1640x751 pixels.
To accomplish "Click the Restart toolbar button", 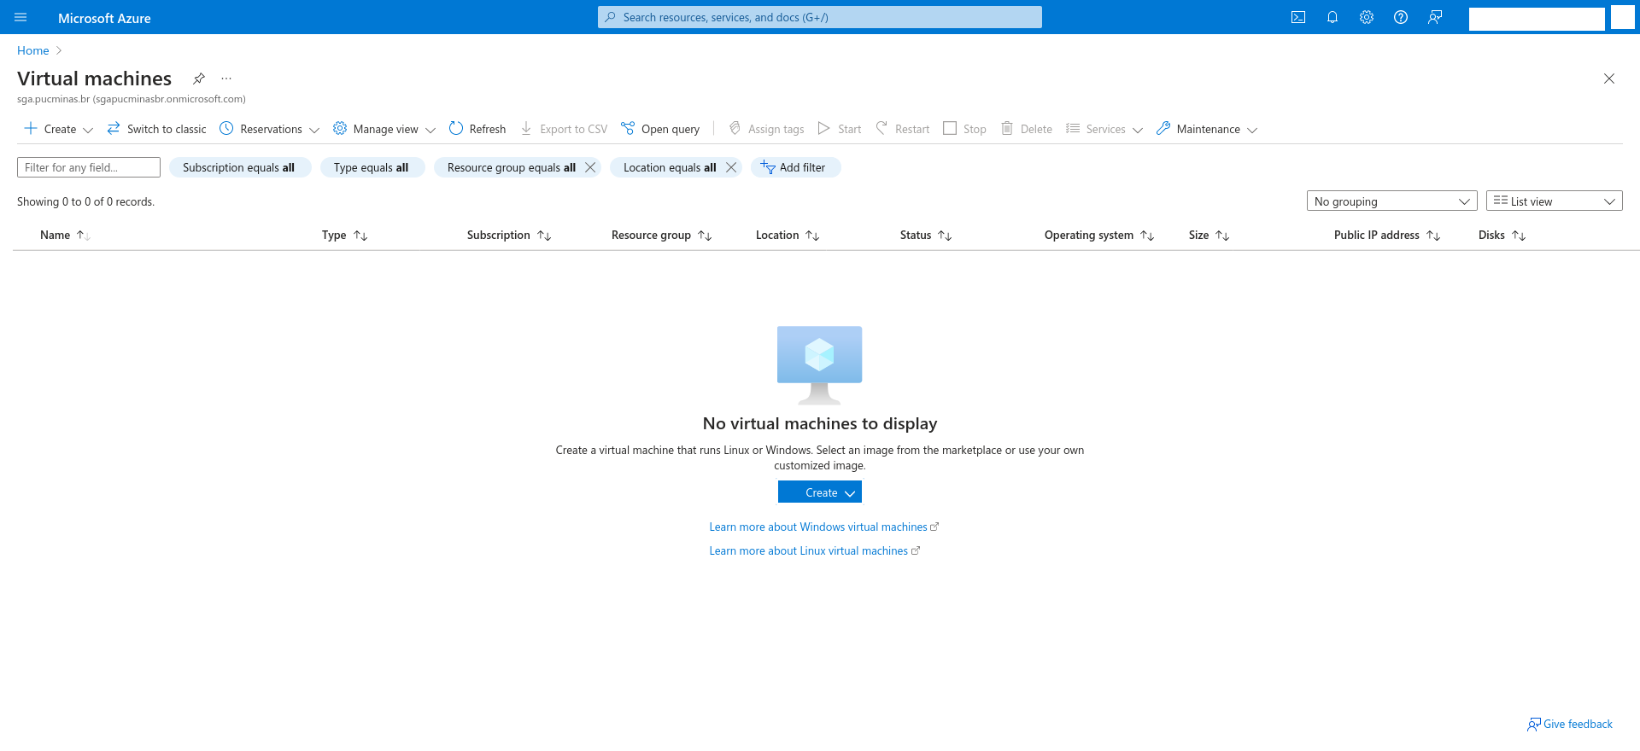I will [x=902, y=129].
